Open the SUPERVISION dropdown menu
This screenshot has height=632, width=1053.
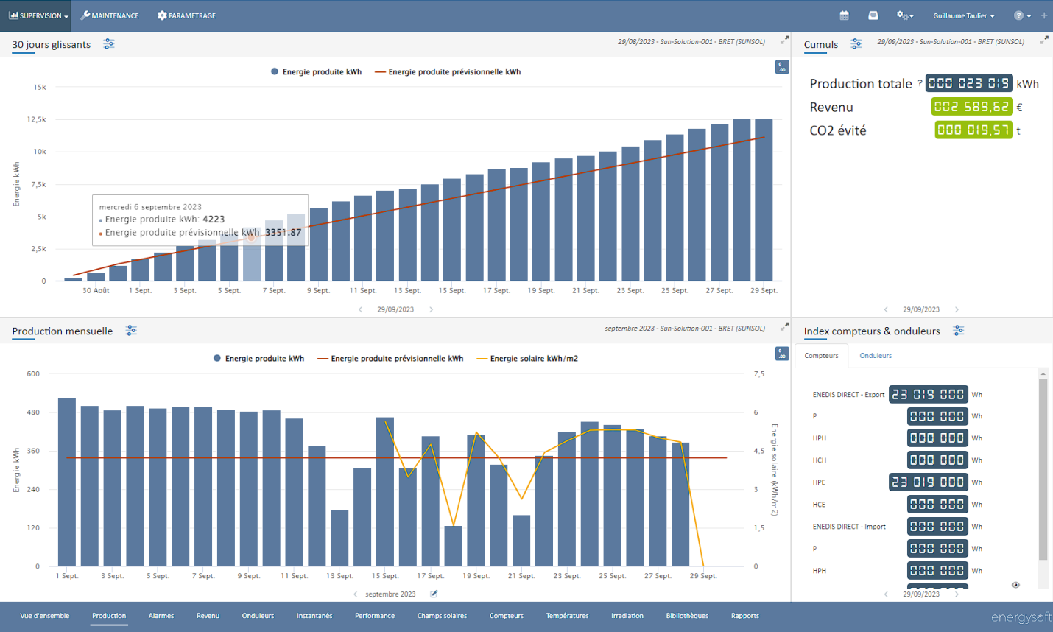point(39,15)
